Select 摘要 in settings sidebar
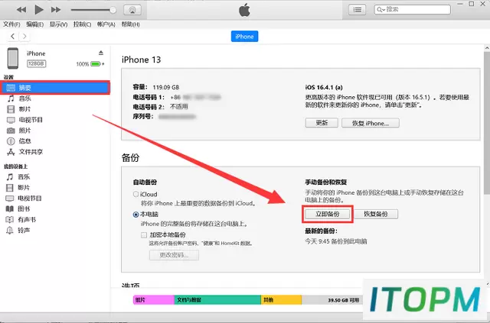 [55, 88]
